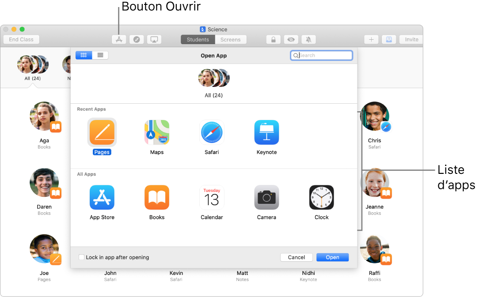Click student name Nidhi

pos(308,273)
